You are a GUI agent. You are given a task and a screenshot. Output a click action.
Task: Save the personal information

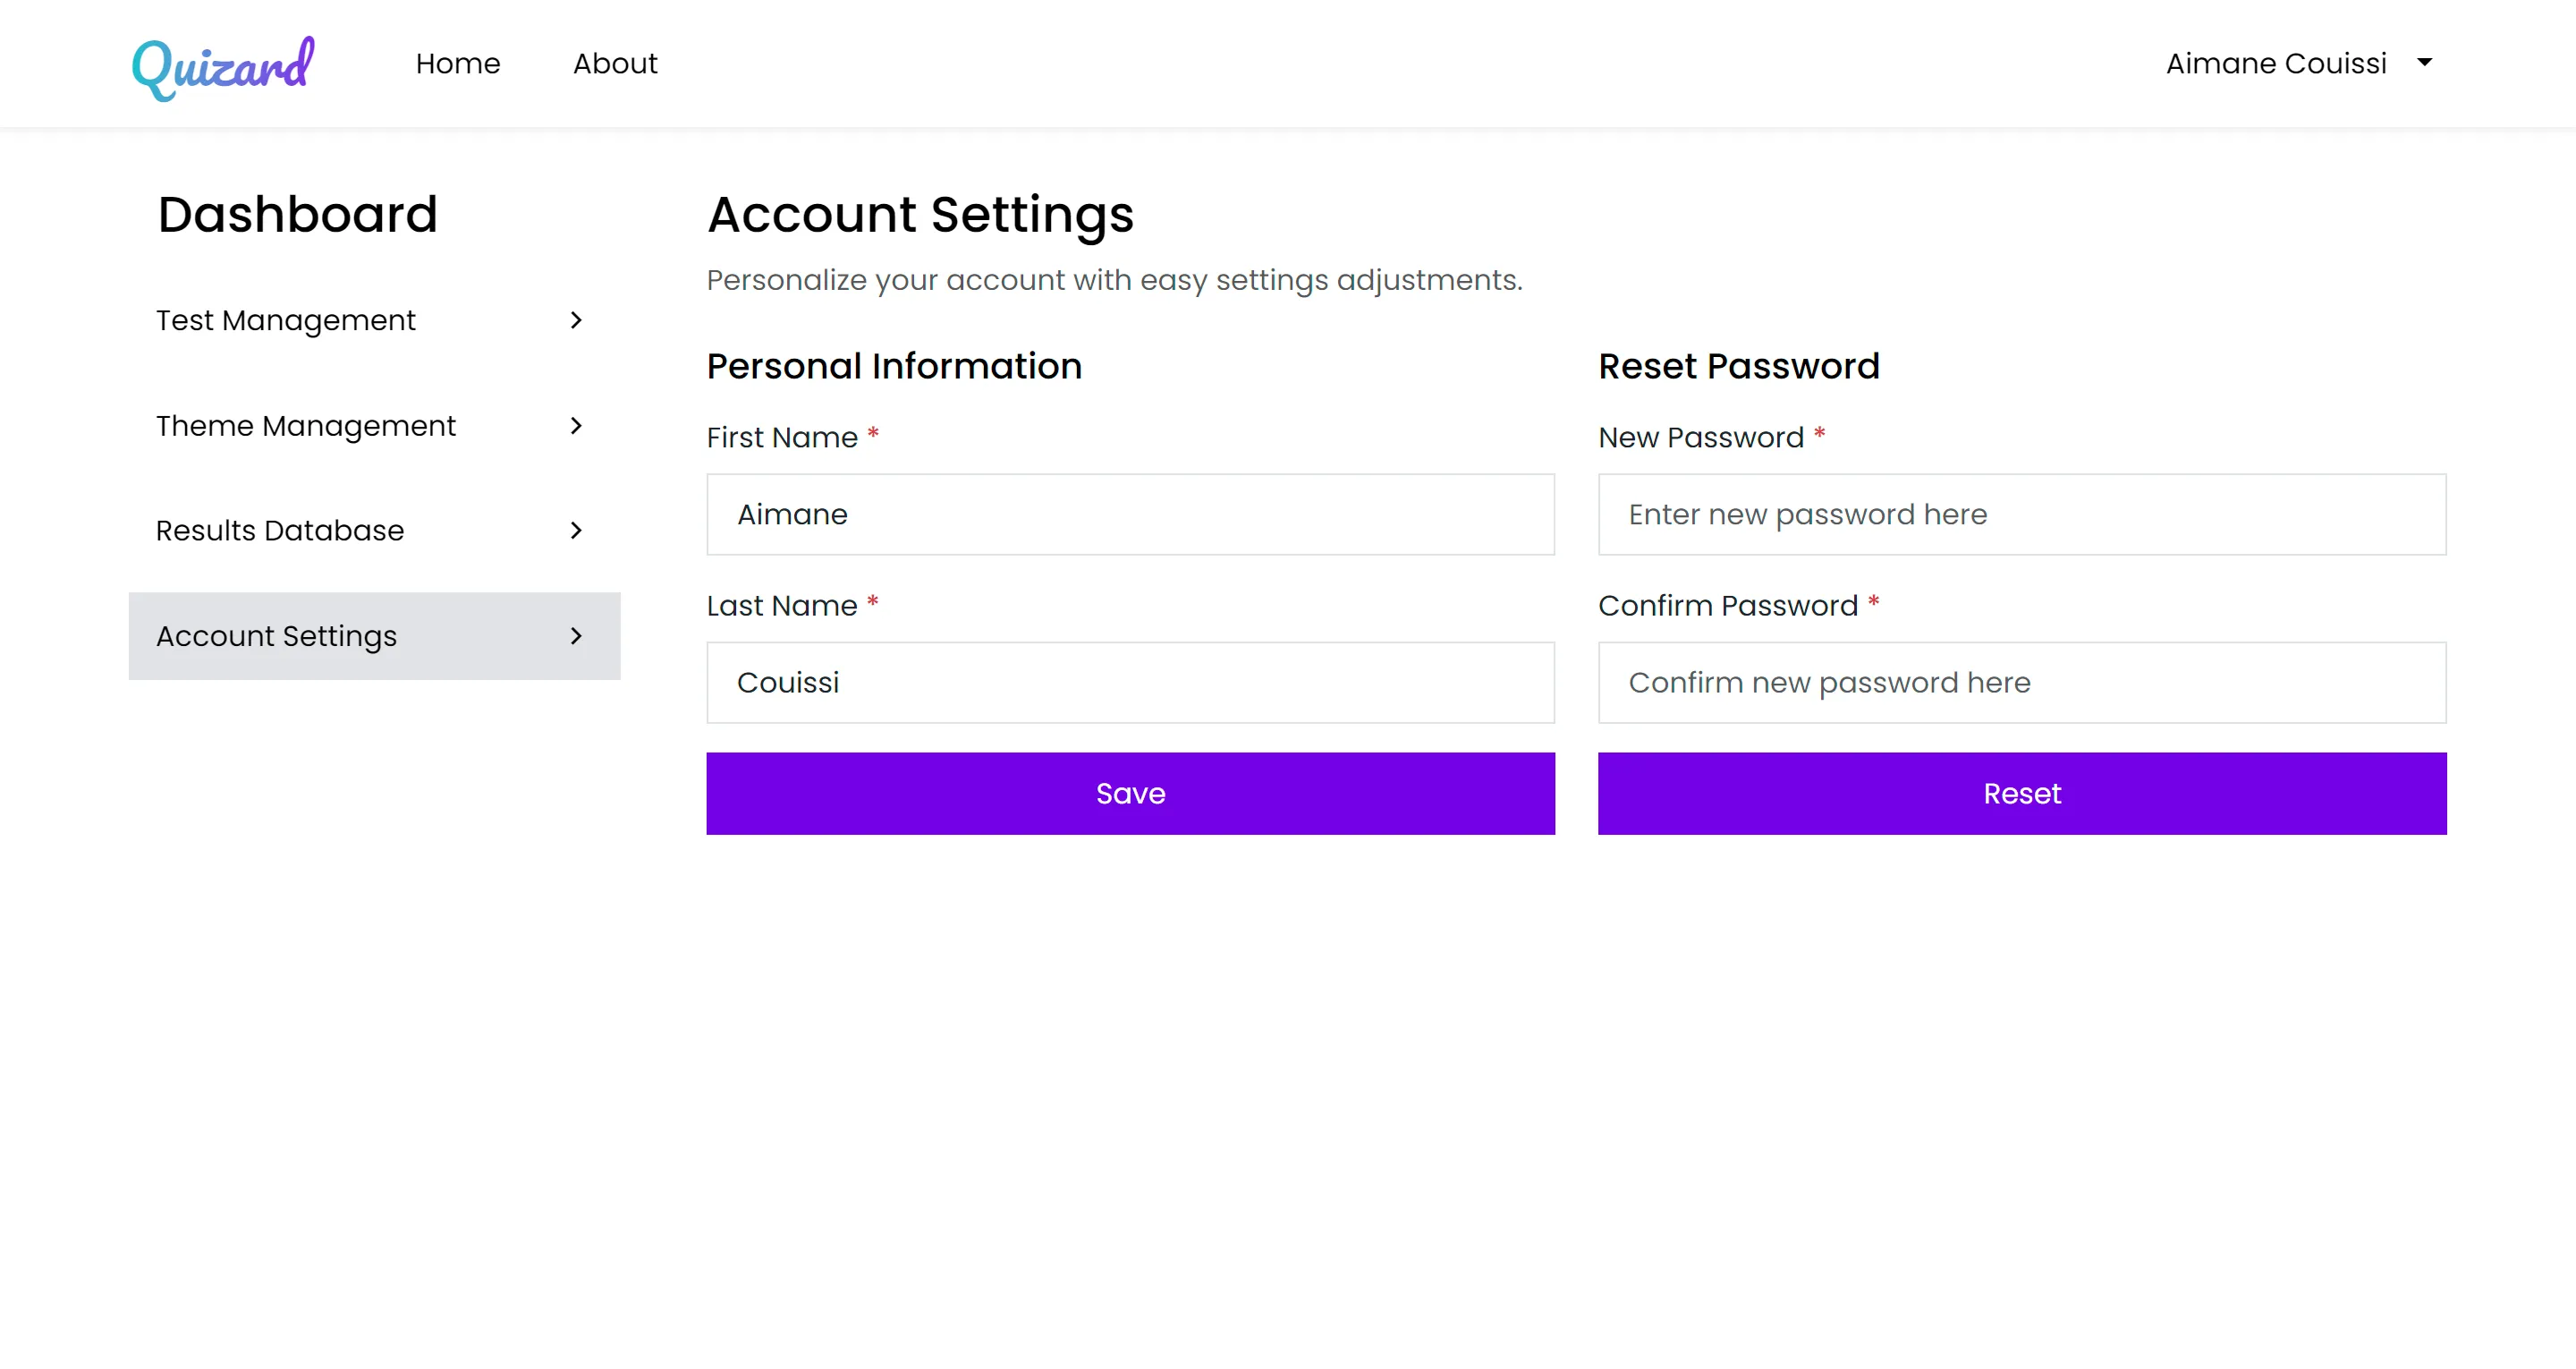1130,794
